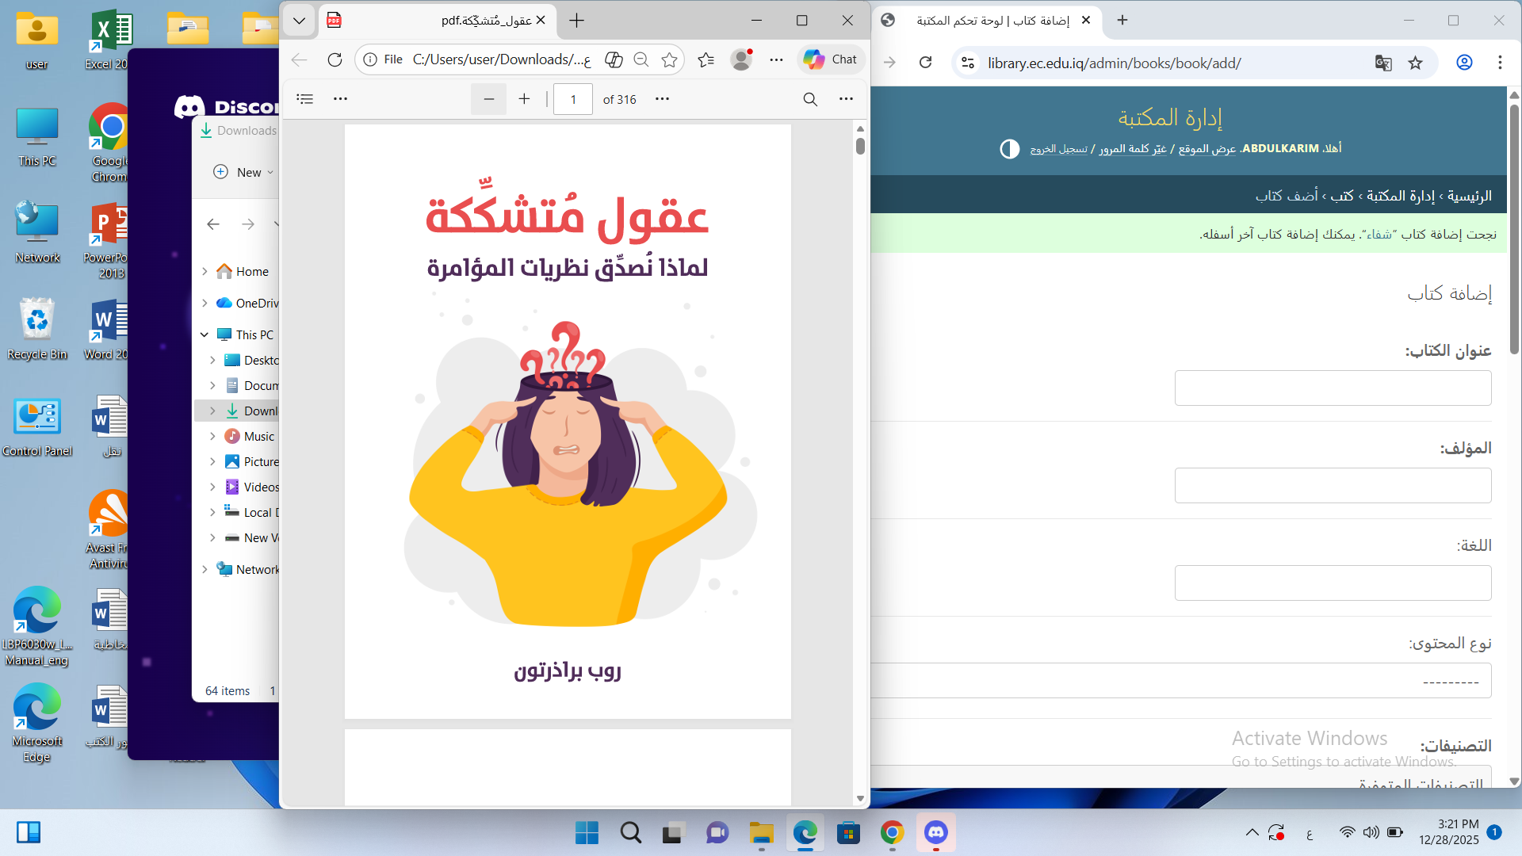
Task: Open Edge settings and more menu
Action: [776, 59]
